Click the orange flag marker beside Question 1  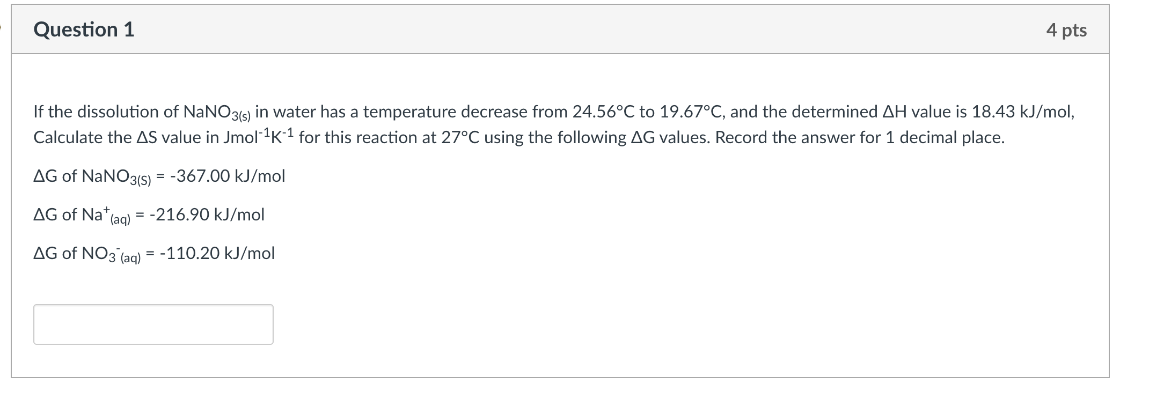pos(2,29)
